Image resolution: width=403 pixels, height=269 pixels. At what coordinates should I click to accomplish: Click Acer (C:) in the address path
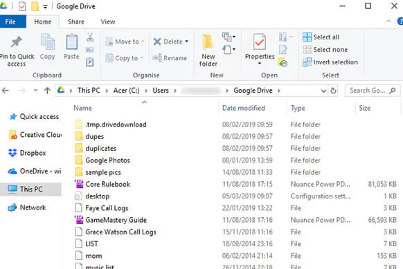tap(127, 91)
